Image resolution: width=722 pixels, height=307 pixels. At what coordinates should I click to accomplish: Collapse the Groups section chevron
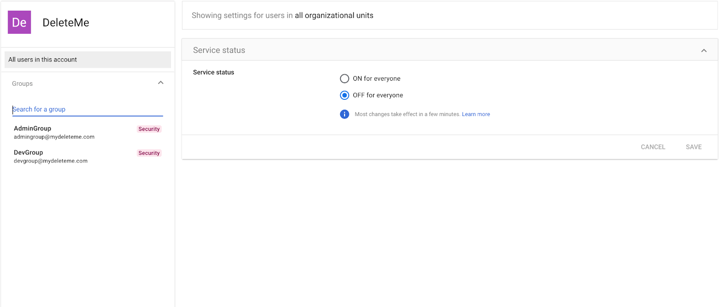coord(161,83)
